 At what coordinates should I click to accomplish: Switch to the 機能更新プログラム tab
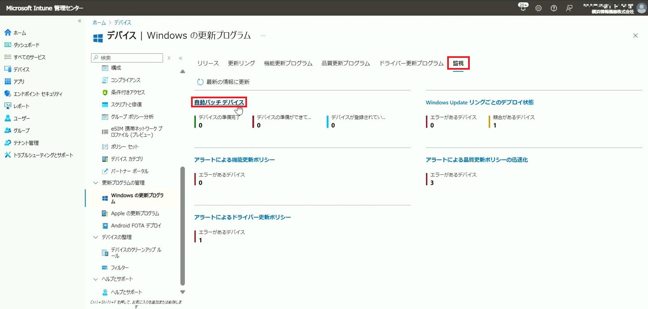[x=288, y=63]
